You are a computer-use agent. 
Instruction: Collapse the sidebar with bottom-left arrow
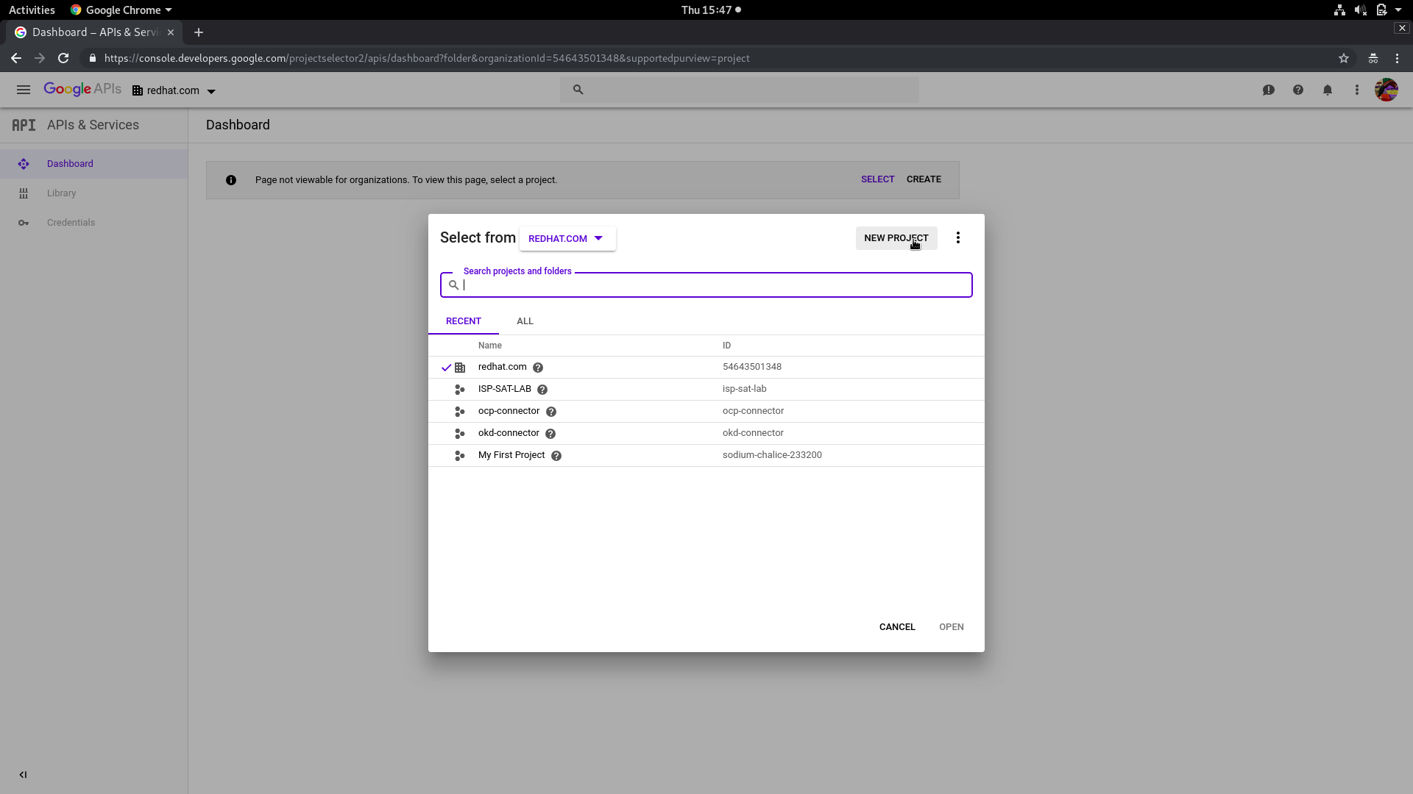pos(23,774)
